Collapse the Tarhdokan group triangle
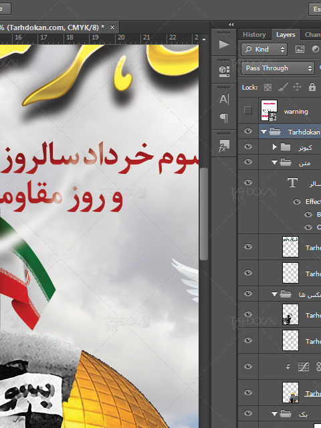This screenshot has height=428, width=321. pyautogui.click(x=263, y=132)
